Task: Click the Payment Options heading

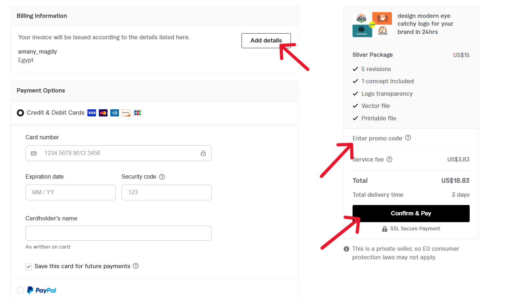Action: (x=41, y=90)
